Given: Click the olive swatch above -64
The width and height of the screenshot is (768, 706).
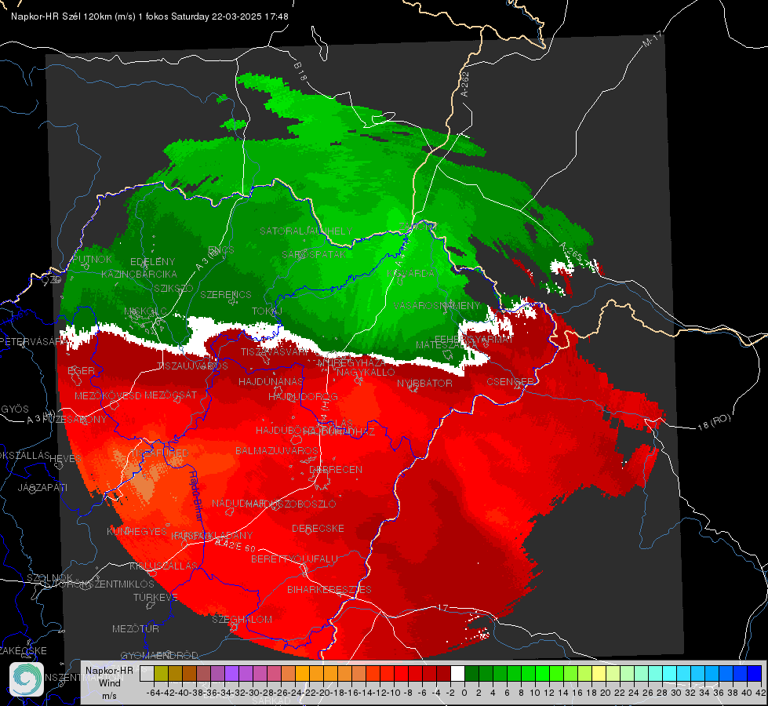Looking at the screenshot, I should 161,673.
